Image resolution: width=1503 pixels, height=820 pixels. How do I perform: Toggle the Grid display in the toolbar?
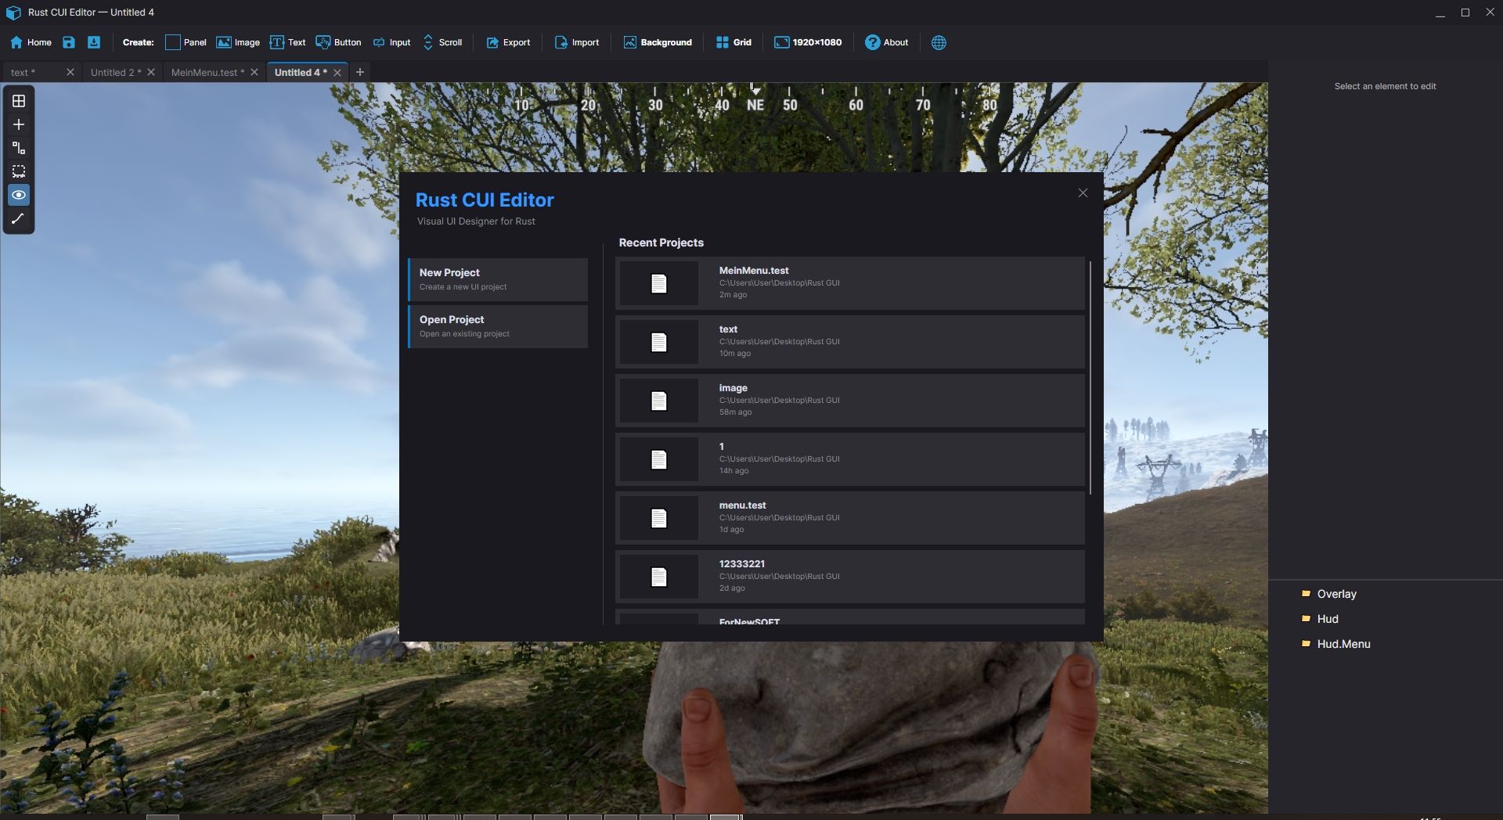tap(733, 42)
